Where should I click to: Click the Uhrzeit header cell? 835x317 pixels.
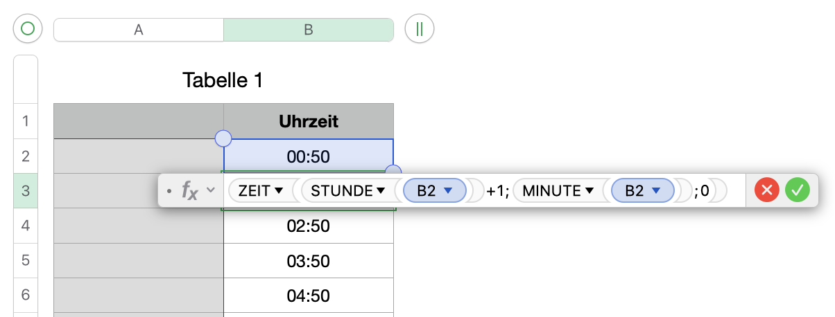click(x=309, y=122)
